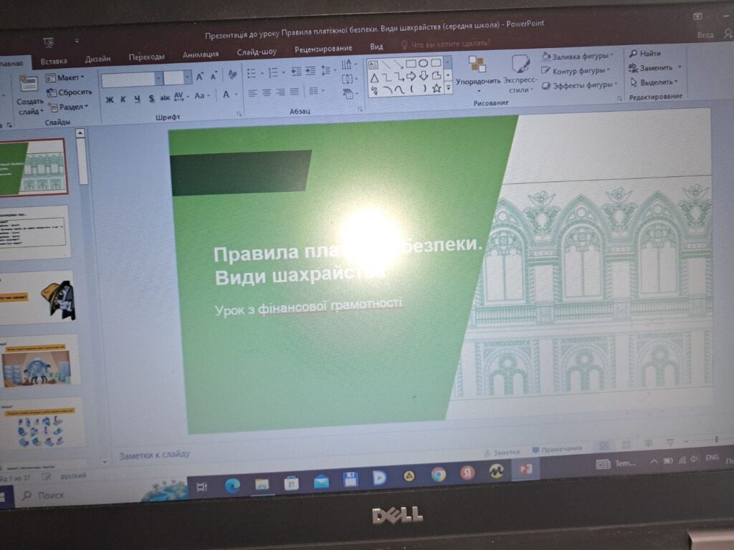Click the Сбросить (Reset) button
The width and height of the screenshot is (734, 550).
pos(70,92)
